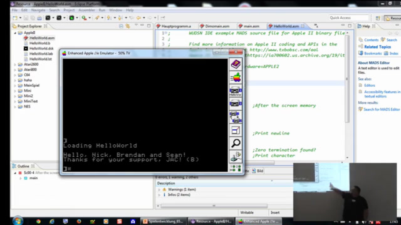Select HelloWorld.asm in Project Explorer
This screenshot has width=401, height=225.
(42, 38)
